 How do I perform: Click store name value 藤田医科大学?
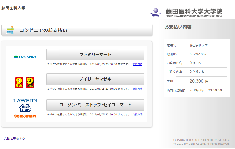(x=198, y=45)
